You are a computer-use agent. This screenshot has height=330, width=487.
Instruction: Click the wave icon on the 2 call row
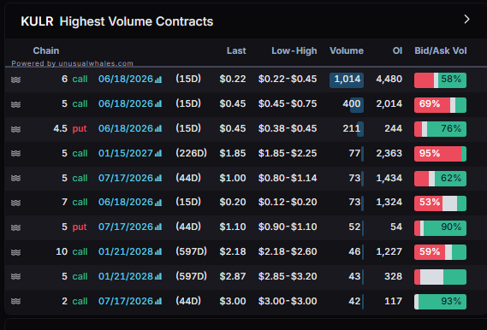[x=16, y=302]
